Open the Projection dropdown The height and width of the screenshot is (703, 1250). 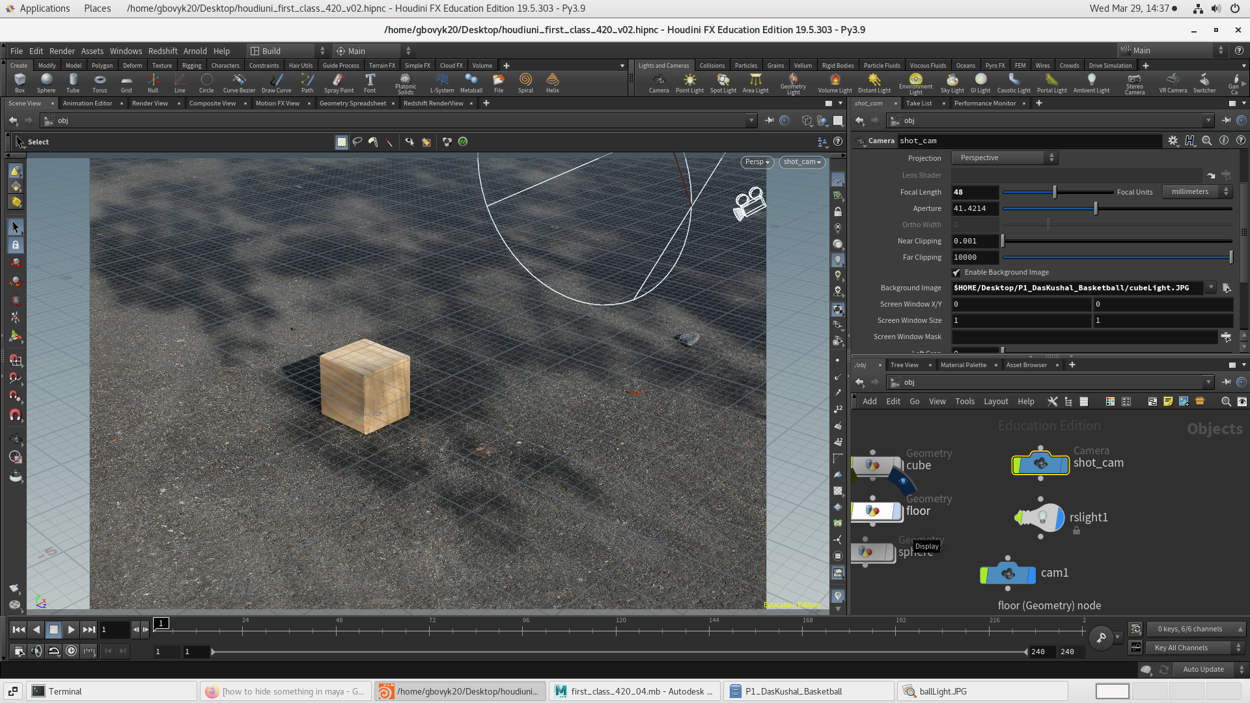click(1005, 158)
